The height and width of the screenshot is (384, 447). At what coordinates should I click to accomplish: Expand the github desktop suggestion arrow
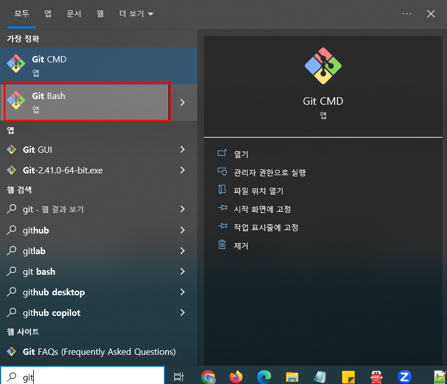click(183, 292)
